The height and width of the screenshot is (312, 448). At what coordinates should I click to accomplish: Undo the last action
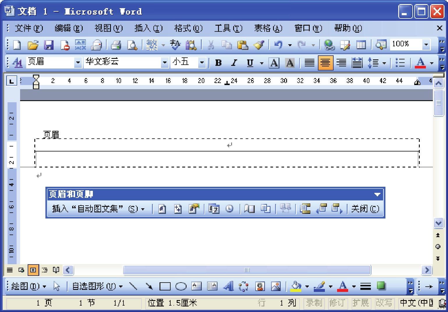tap(278, 45)
